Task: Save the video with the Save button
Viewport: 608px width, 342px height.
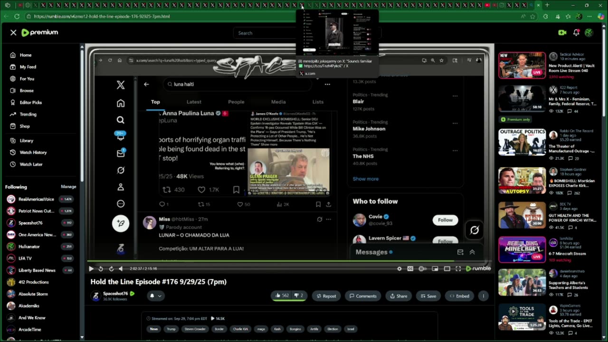Action: (428, 296)
